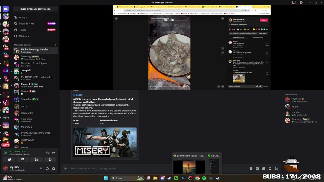
Task: Start an activity from voice panel
Action: tap(36, 160)
